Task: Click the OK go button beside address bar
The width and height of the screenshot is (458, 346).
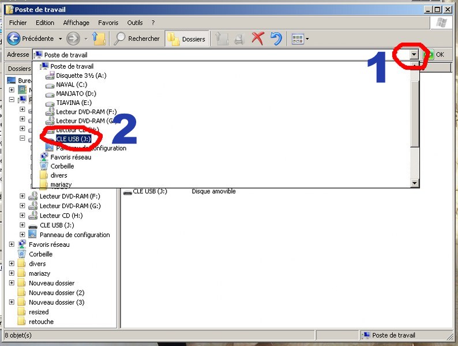Action: coord(435,54)
